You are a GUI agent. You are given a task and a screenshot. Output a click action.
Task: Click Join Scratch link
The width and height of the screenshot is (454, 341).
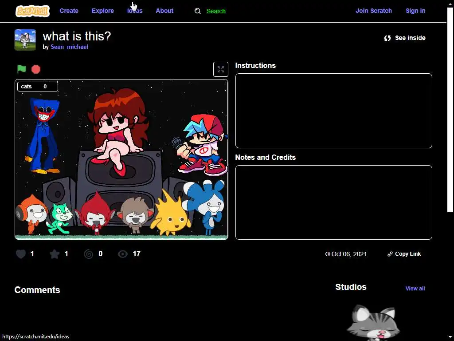373,11
